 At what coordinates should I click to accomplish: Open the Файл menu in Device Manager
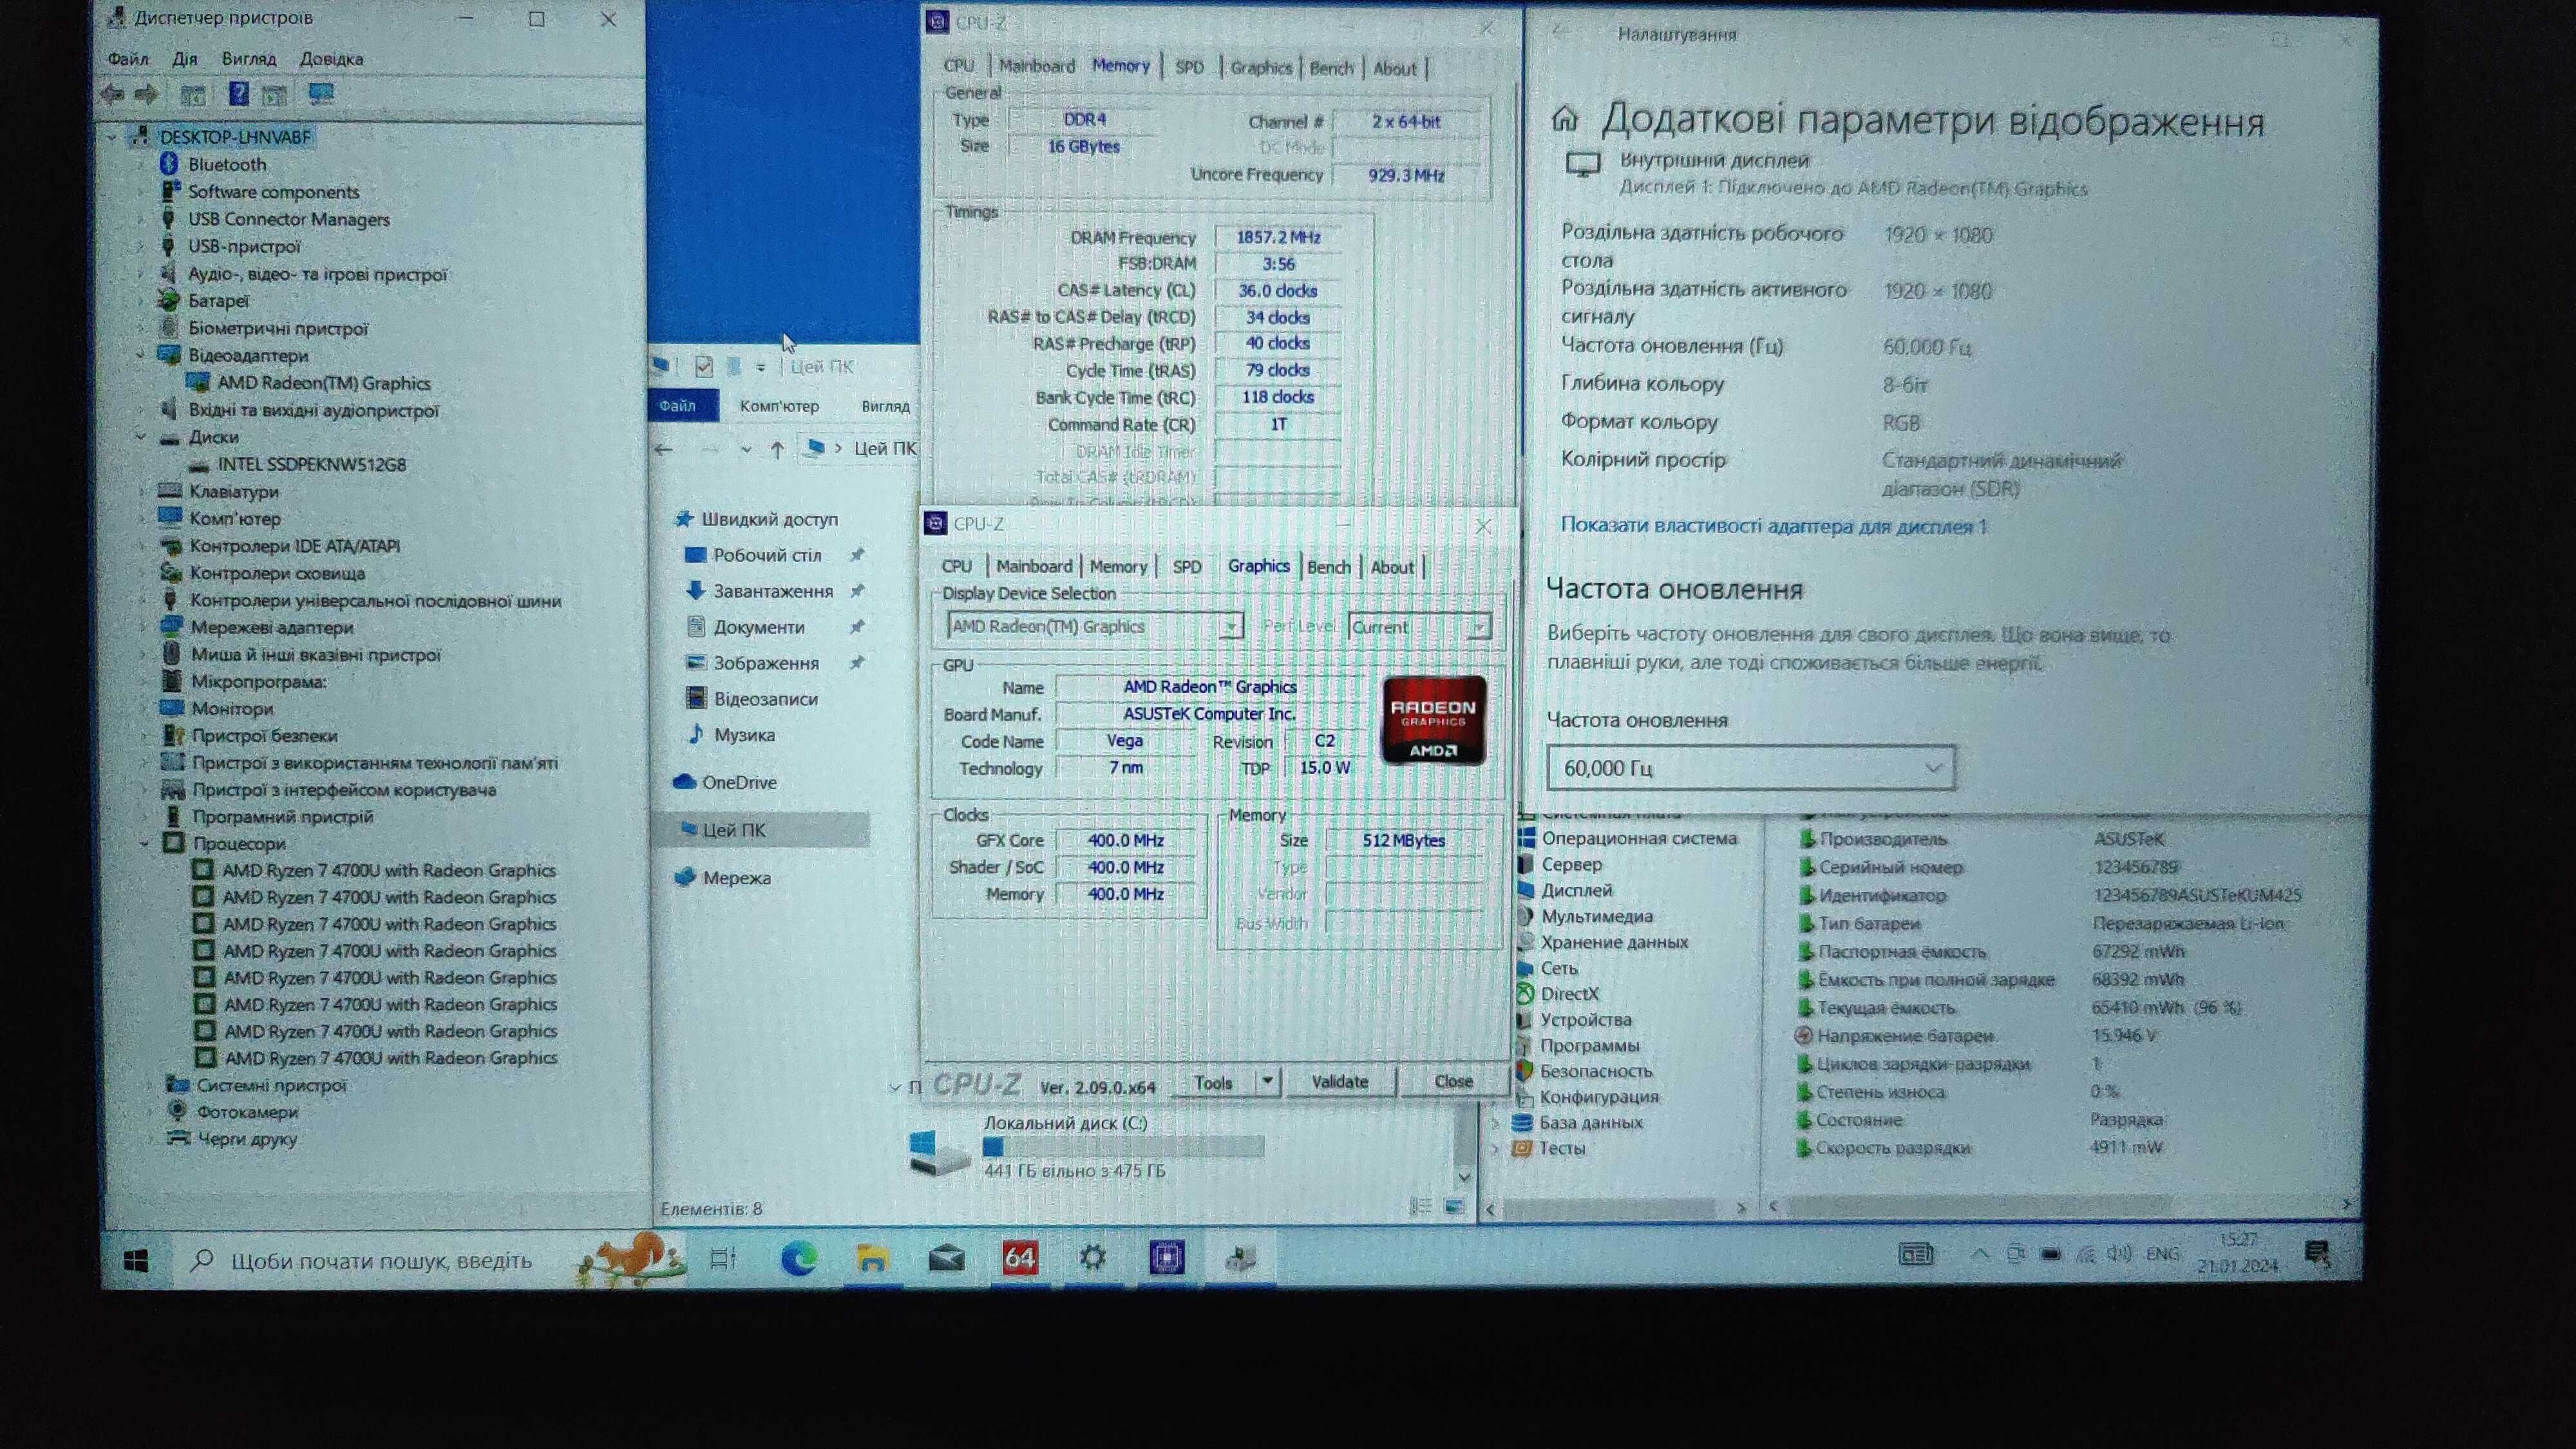128,59
